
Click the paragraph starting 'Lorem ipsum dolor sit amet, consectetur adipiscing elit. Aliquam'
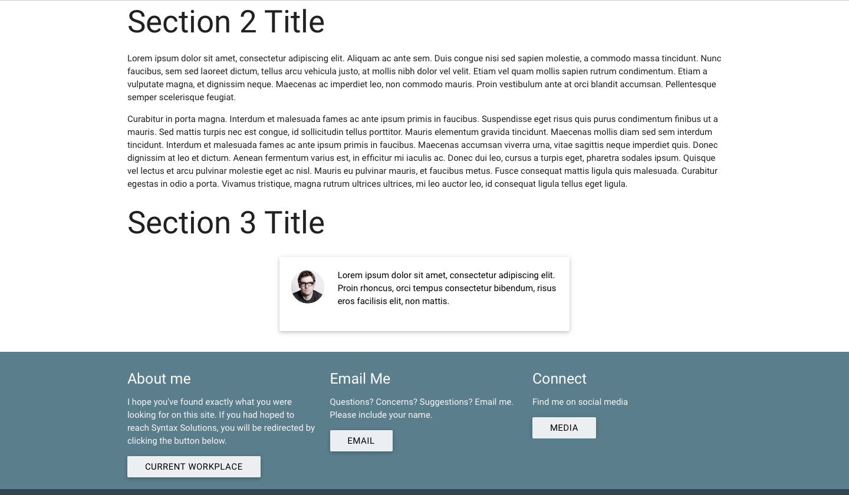click(x=424, y=78)
